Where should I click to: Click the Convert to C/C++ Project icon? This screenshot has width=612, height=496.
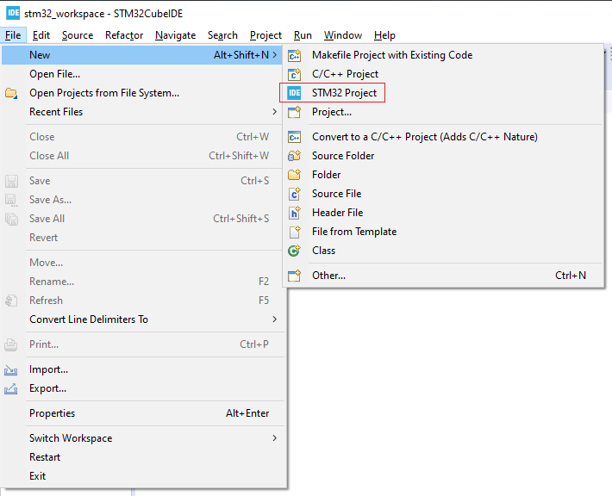[x=294, y=137]
